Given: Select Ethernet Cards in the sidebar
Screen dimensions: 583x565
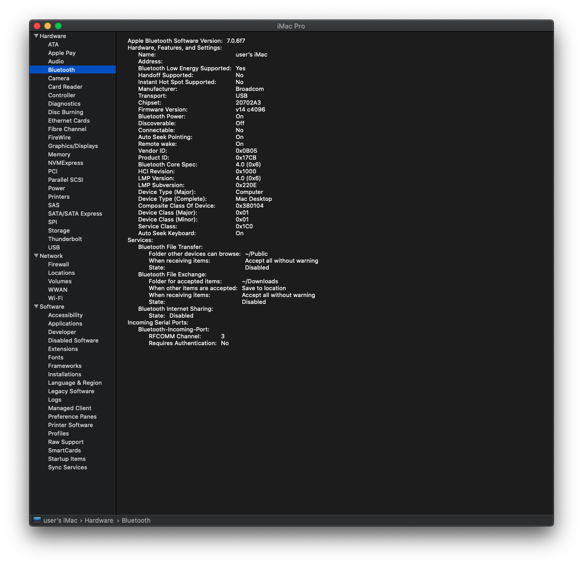Looking at the screenshot, I should point(69,121).
